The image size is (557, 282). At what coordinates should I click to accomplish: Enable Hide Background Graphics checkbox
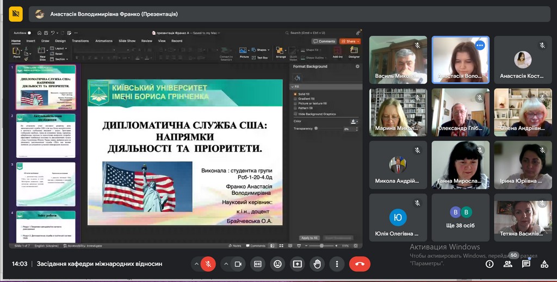click(295, 114)
